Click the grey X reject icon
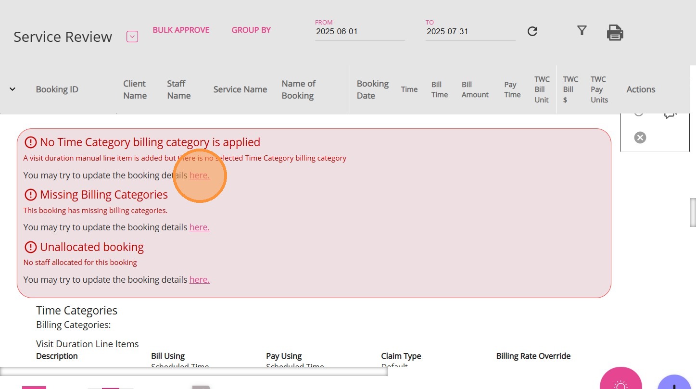Screen dimensions: 696x389 (640, 138)
